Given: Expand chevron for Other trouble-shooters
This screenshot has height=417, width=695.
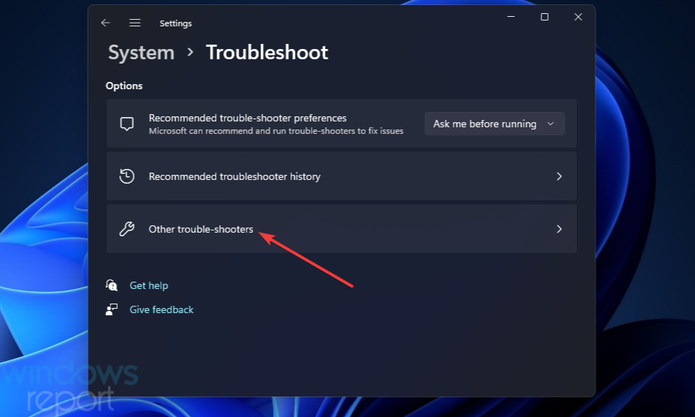Looking at the screenshot, I should [559, 229].
